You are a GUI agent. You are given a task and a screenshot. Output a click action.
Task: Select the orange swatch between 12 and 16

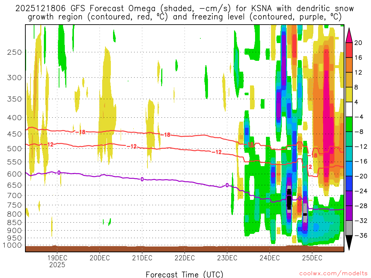(x=349, y=65)
